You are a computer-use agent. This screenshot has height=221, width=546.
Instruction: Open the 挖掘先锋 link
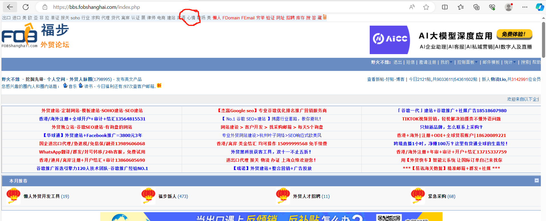[35, 79]
